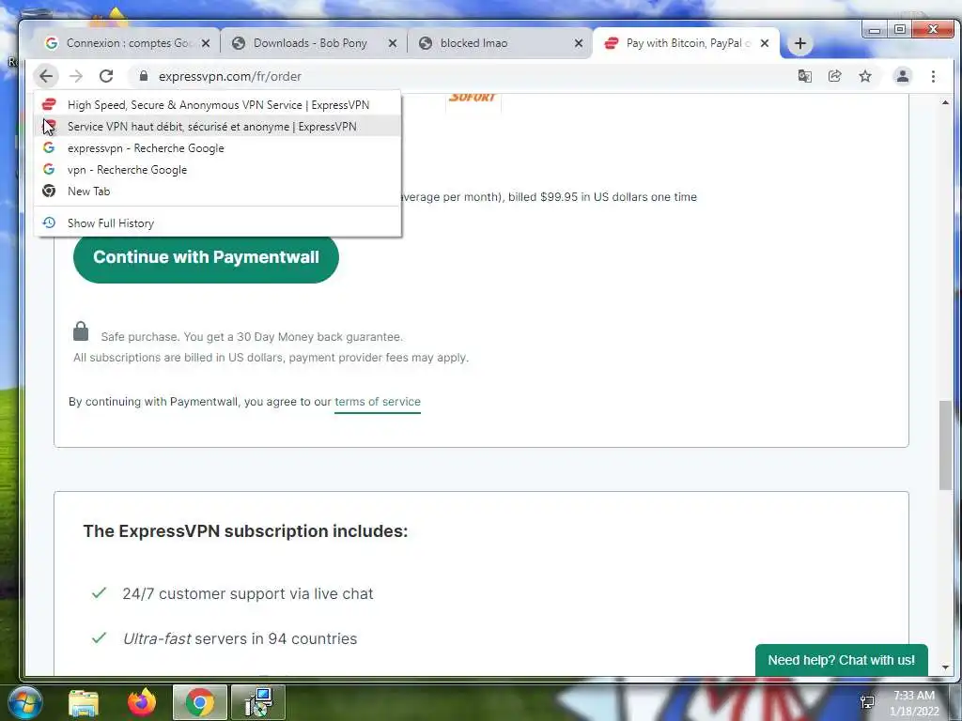The height and width of the screenshot is (721, 962).
Task: Click the address bar URL field
Action: click(x=460, y=76)
